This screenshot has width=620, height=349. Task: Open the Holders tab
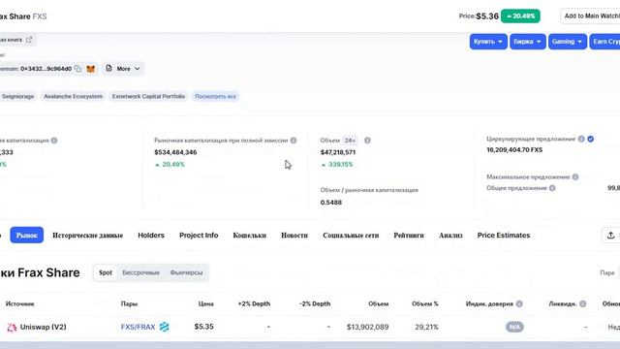coord(151,236)
